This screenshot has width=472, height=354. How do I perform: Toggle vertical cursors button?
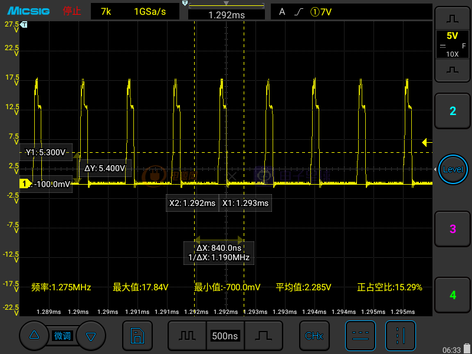coord(401,336)
